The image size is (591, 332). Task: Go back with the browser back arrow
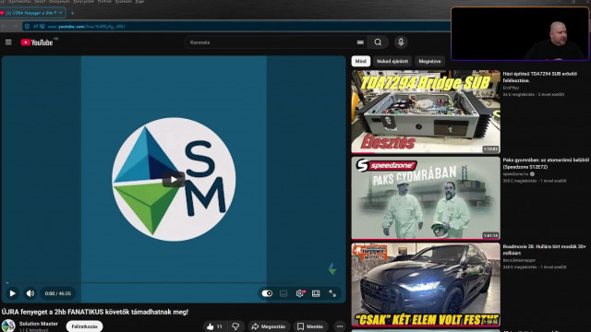pos(4,27)
